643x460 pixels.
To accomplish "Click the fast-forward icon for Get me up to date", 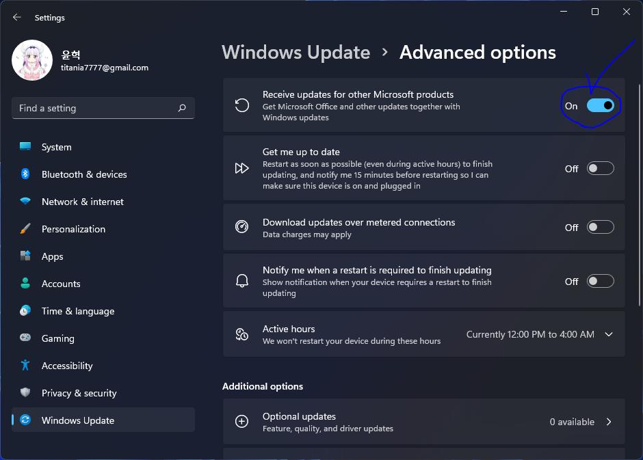I will tap(242, 168).
